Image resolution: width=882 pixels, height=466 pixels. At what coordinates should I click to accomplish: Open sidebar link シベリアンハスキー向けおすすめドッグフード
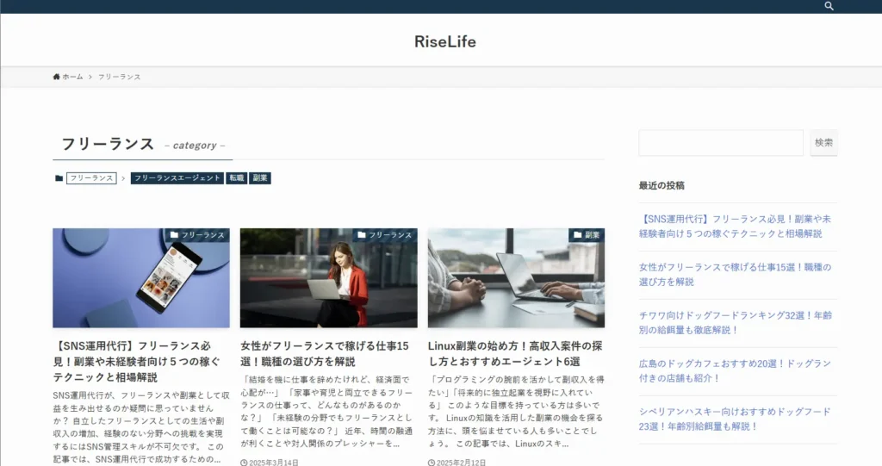point(735,419)
